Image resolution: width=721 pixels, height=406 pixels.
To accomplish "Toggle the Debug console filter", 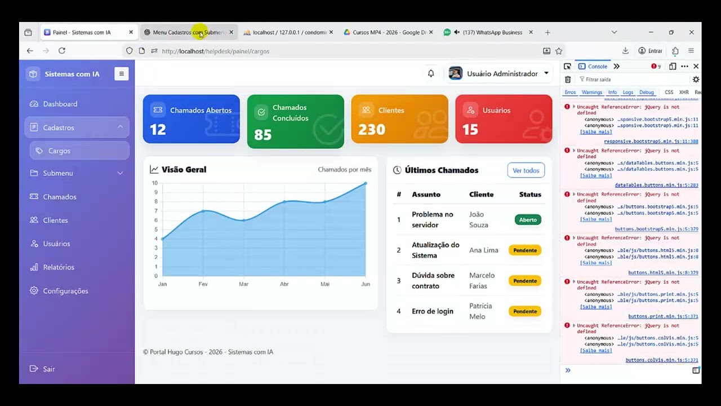I will [x=647, y=92].
